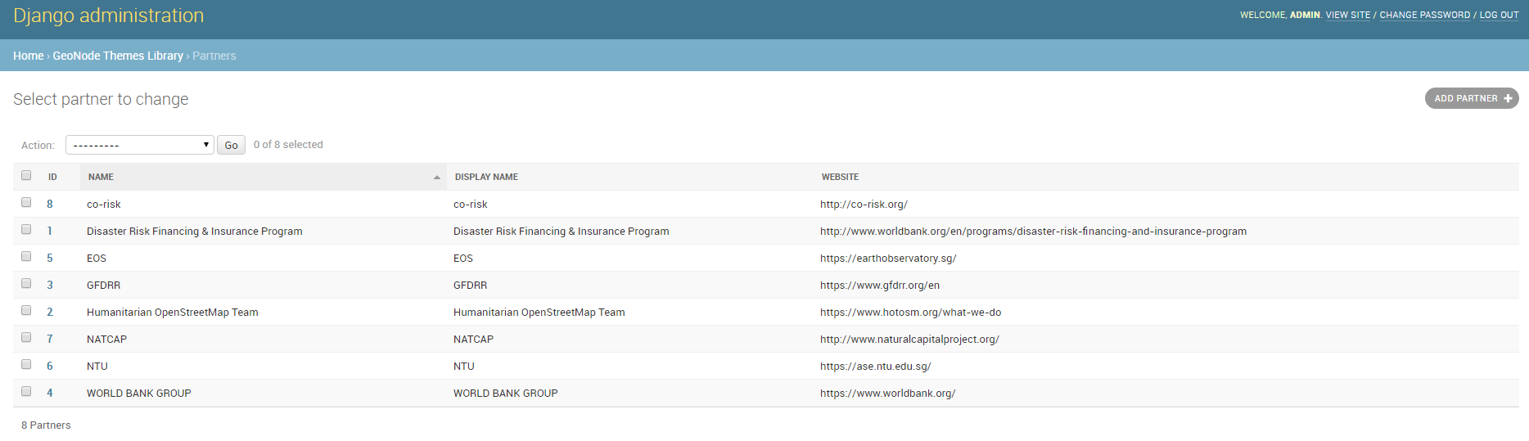
Task: Sort by WEBSITE column header
Action: pos(840,177)
